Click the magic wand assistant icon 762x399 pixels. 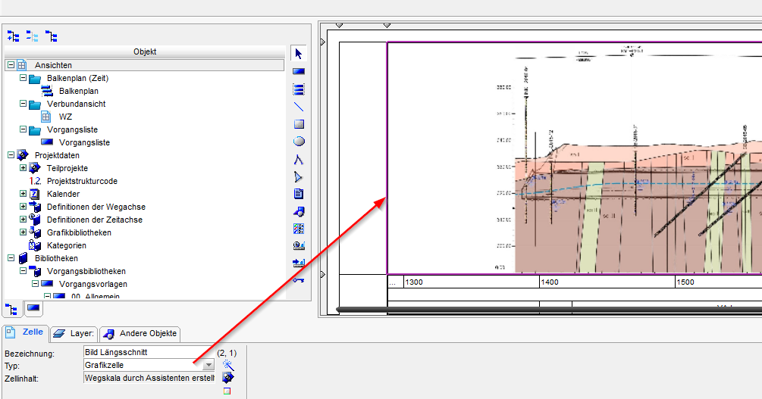(x=228, y=365)
